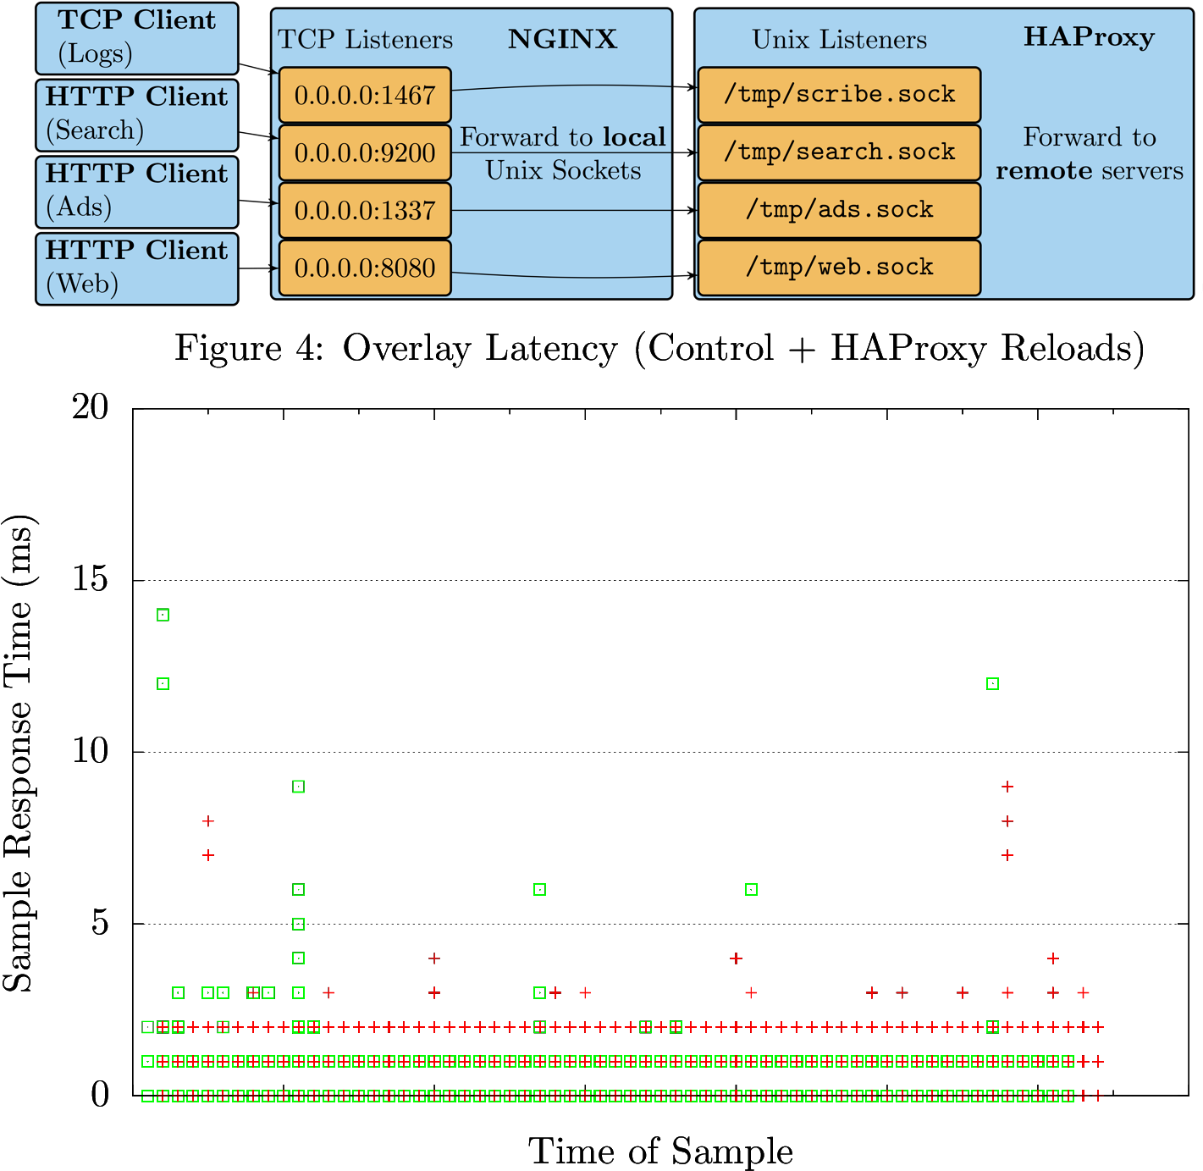This screenshot has width=1203, height=1171.
Task: Select the /tmp/search.sock socket box
Action: pos(839,152)
